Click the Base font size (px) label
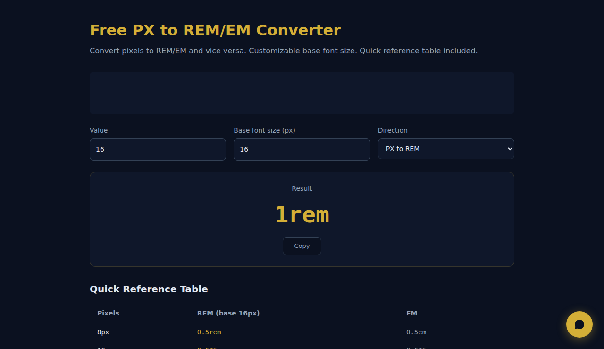Viewport: 604px width, 349px height. pyautogui.click(x=264, y=130)
